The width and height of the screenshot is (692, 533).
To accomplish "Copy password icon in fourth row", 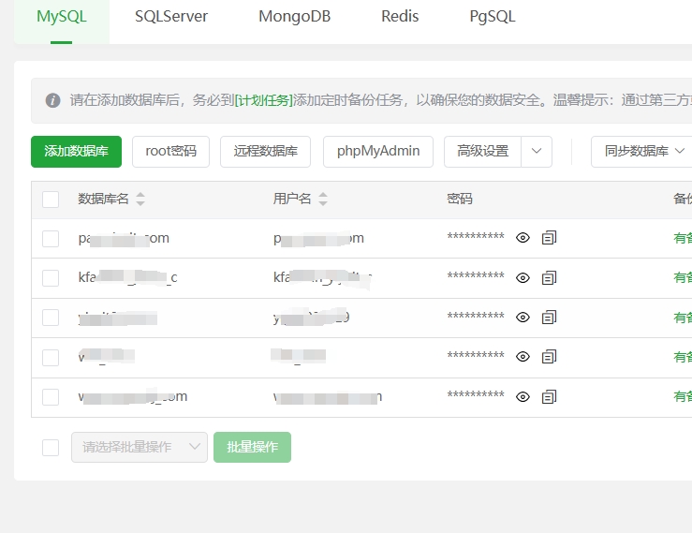I will [549, 357].
